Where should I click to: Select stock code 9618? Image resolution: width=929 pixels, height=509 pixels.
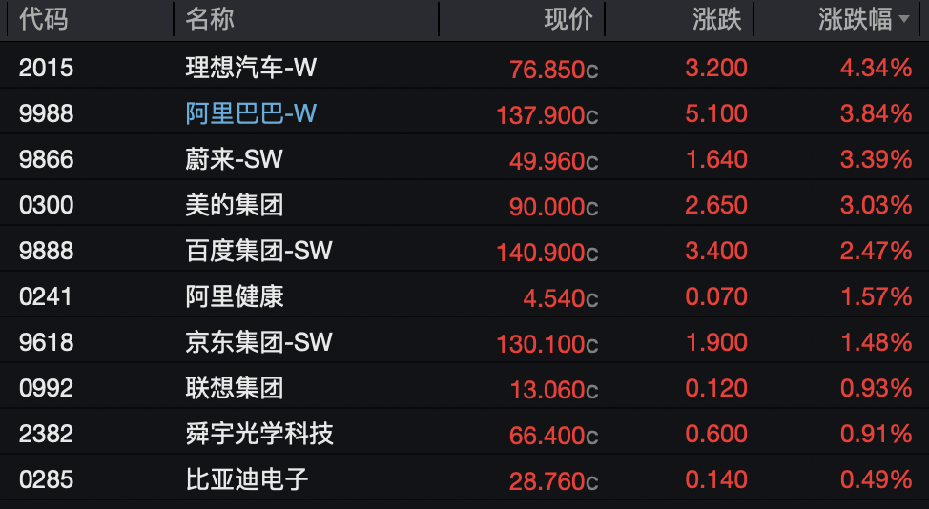pyautogui.click(x=46, y=341)
